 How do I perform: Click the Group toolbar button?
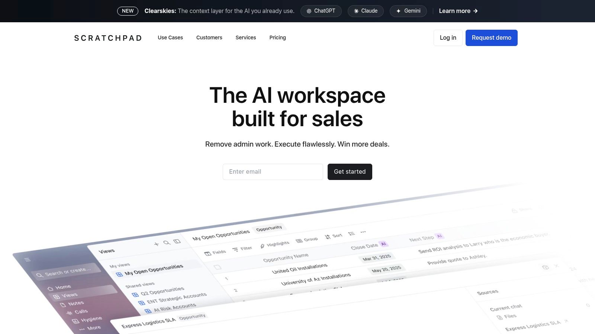(307, 240)
